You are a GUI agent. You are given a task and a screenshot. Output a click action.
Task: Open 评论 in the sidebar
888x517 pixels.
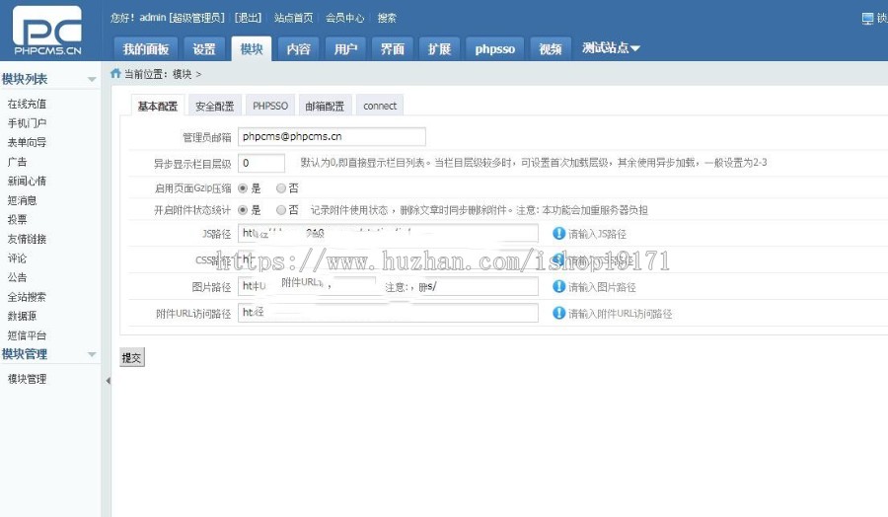pos(17,258)
